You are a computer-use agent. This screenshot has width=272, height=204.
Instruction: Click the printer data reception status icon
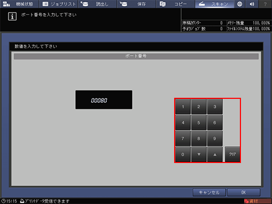coord(22,201)
